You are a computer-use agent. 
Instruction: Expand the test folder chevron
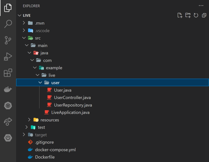pos(27,127)
